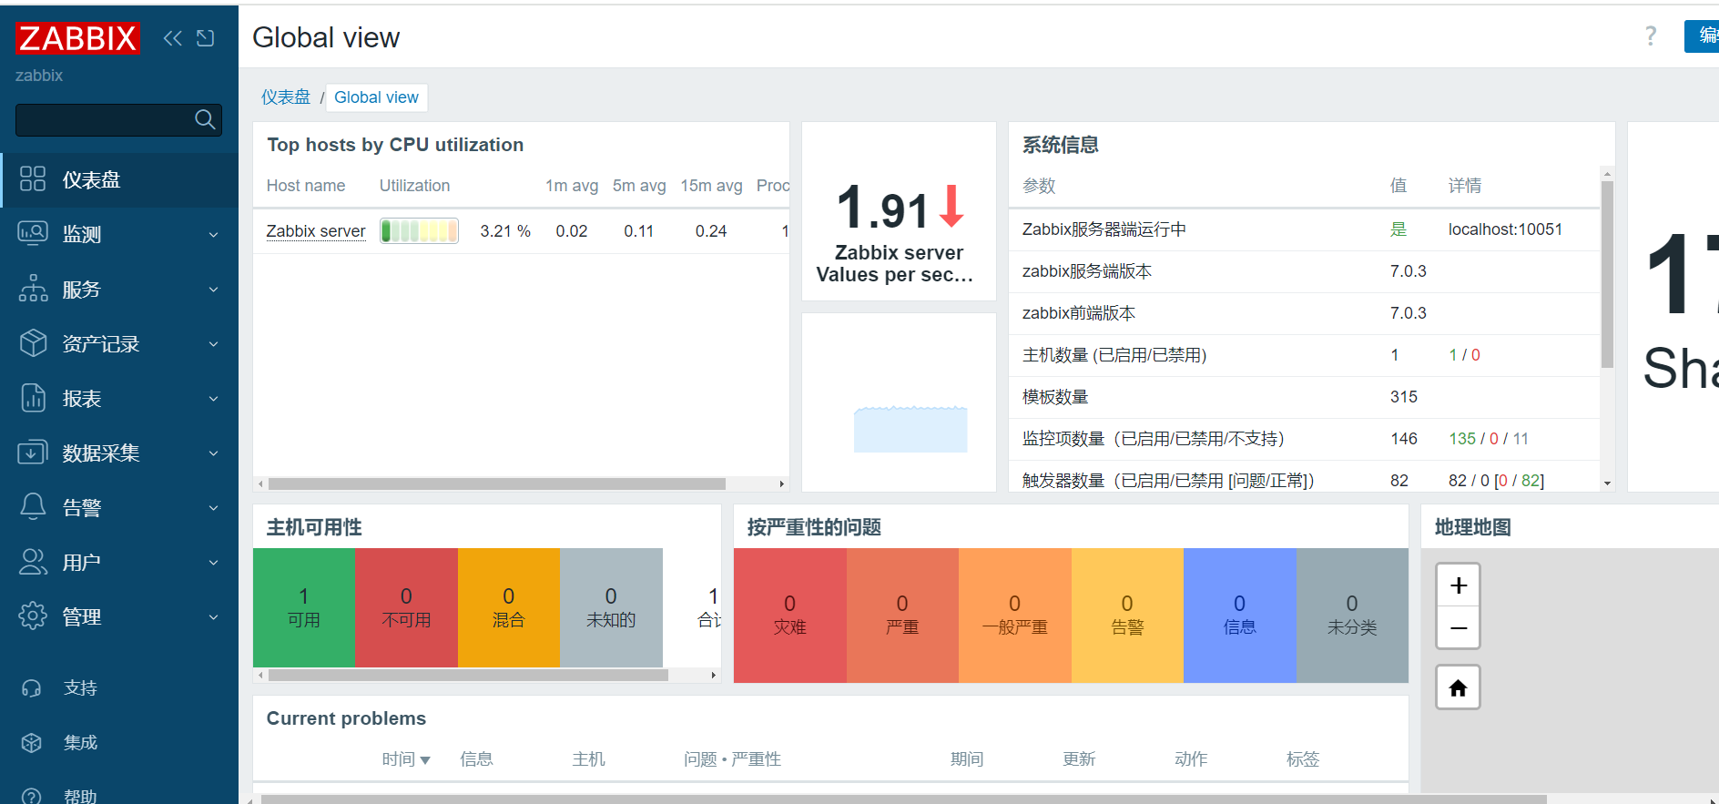
Task: Sort problems by 时间 column arrow
Action: (425, 760)
